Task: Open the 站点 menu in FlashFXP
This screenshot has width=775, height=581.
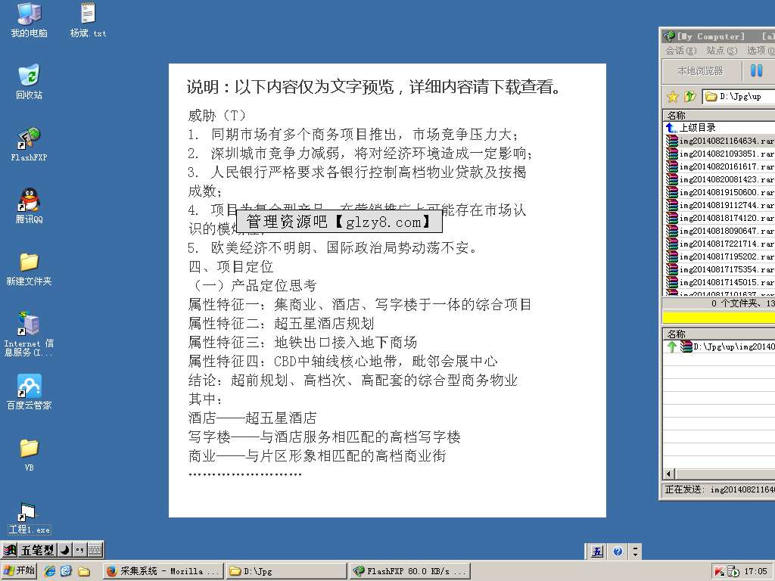Action: pos(721,51)
